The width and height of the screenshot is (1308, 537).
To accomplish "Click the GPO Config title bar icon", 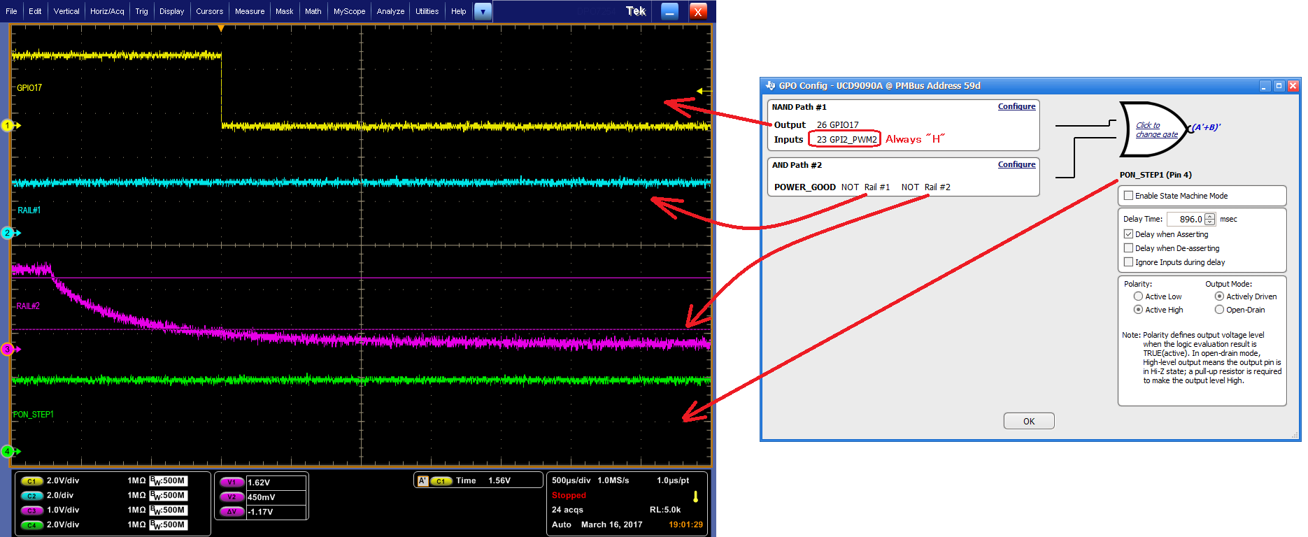I will coord(770,86).
